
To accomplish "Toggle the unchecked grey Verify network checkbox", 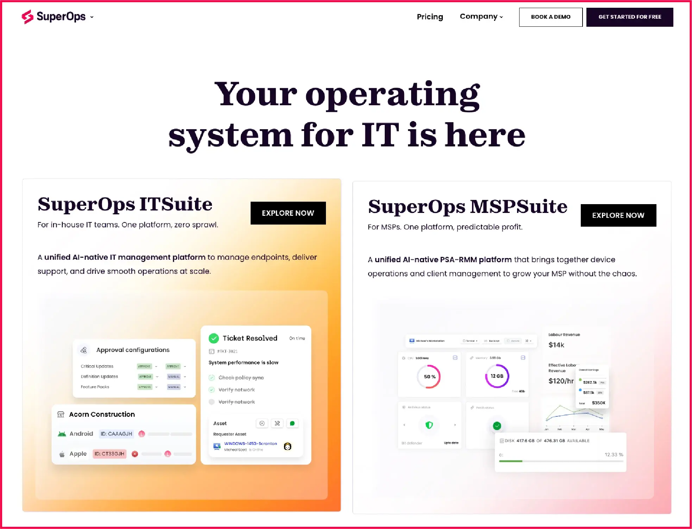I will 212,402.
